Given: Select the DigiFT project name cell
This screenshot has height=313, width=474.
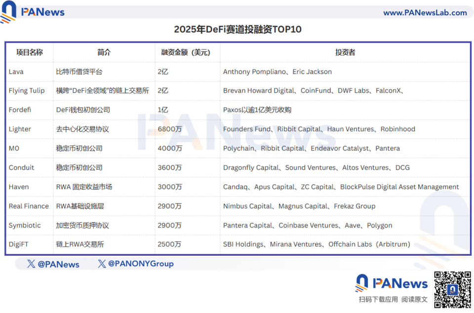Looking at the screenshot, I should (x=19, y=244).
